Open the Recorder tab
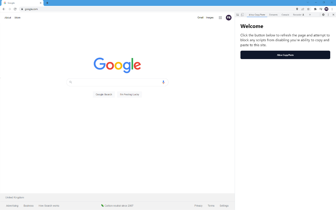336x210 pixels. click(x=298, y=15)
